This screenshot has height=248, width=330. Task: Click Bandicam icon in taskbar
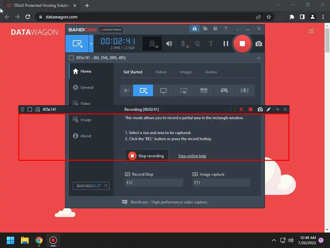click(x=53, y=240)
